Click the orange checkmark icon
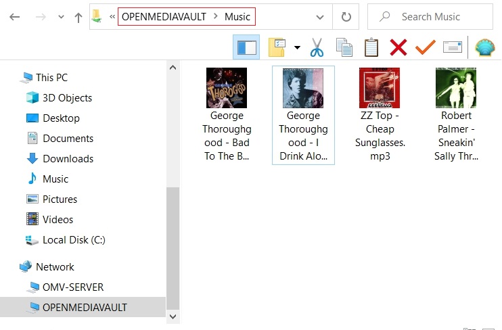The image size is (502, 330). (425, 47)
